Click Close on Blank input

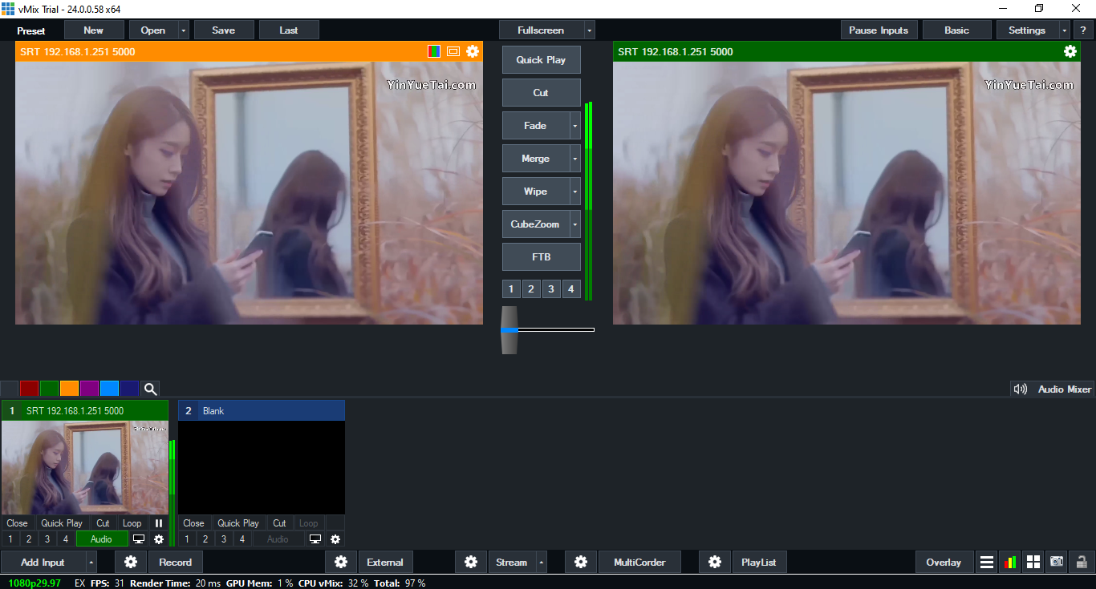pyautogui.click(x=194, y=523)
